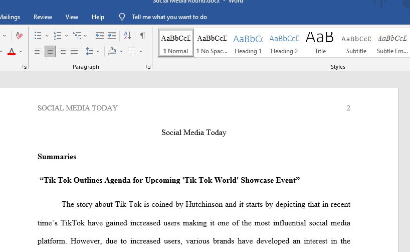Open the Font Color dropdown arrow
The width and height of the screenshot is (410, 252).
(21, 51)
